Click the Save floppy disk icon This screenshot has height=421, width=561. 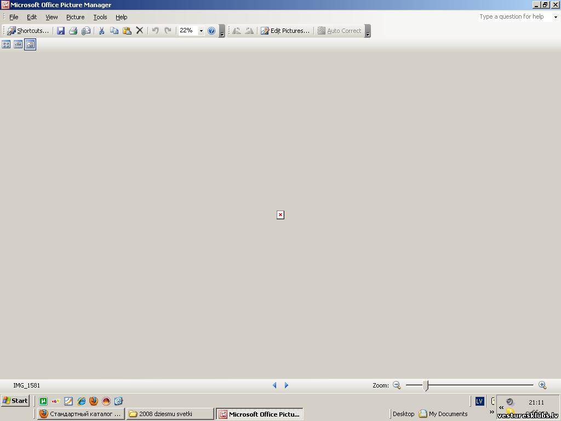(x=61, y=31)
